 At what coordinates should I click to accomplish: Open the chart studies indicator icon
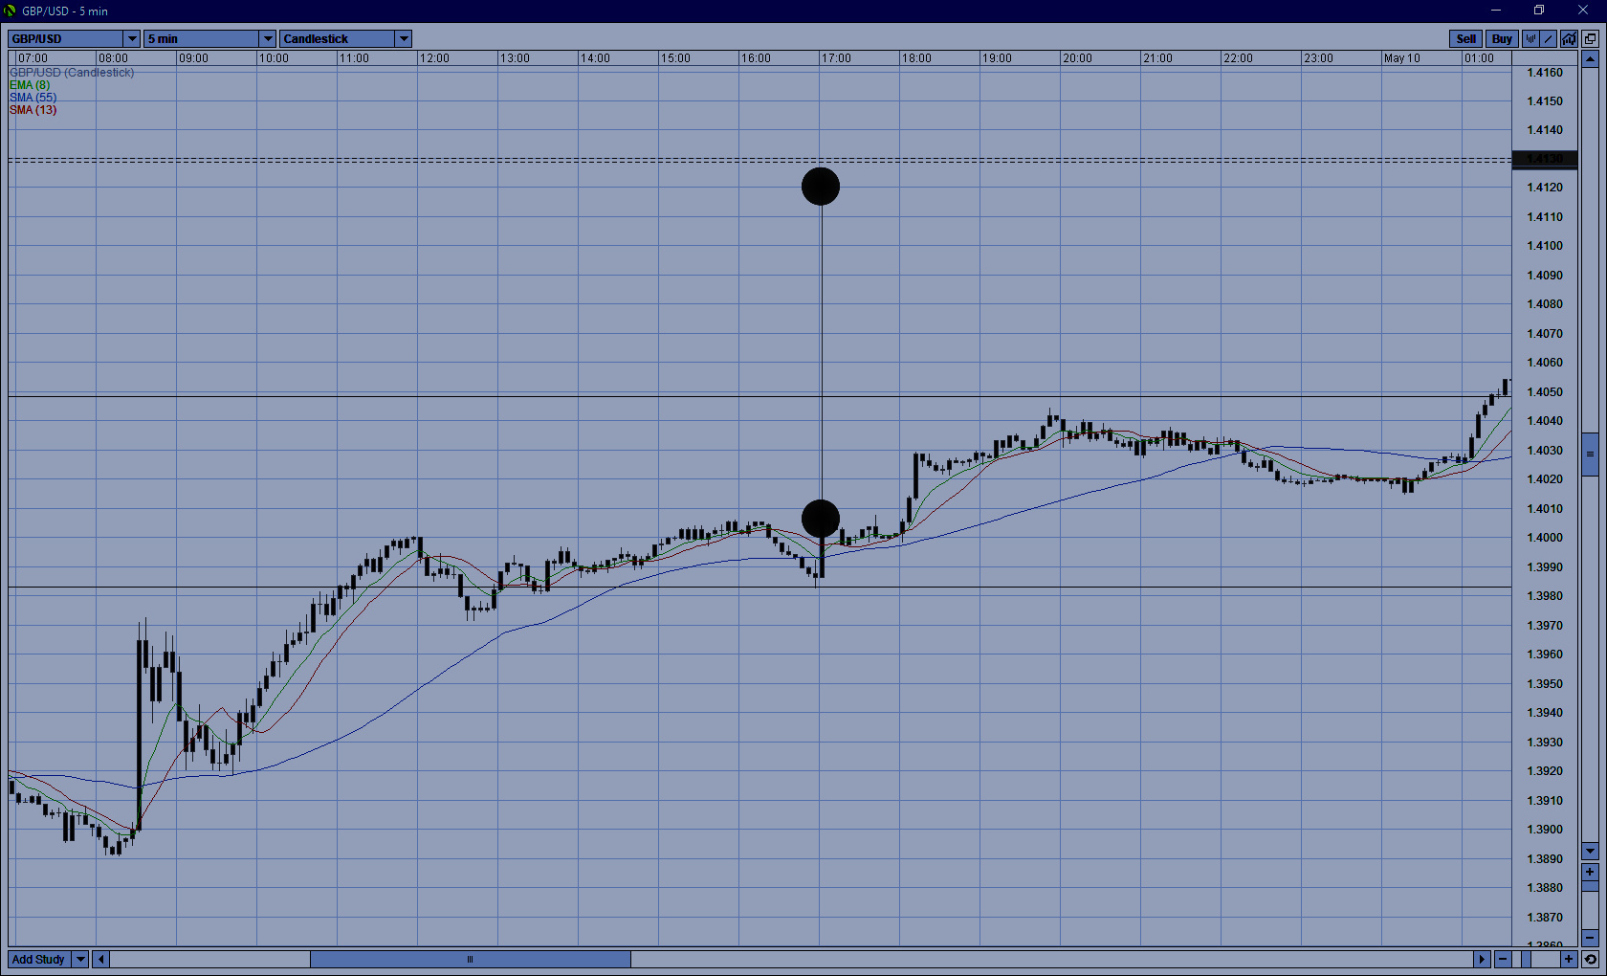[1569, 39]
